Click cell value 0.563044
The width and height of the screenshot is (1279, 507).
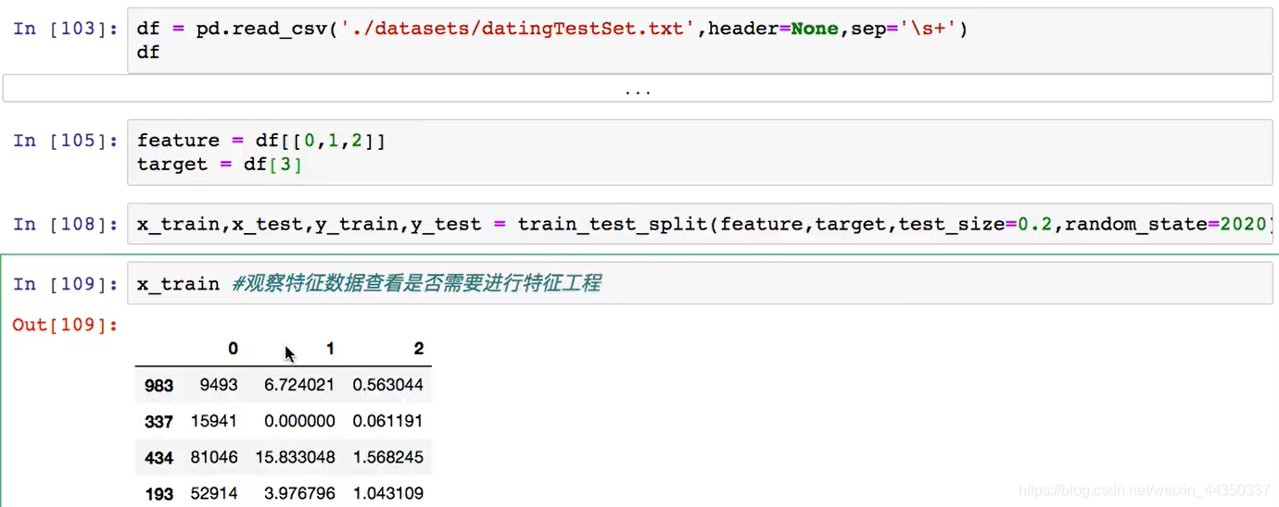(387, 385)
